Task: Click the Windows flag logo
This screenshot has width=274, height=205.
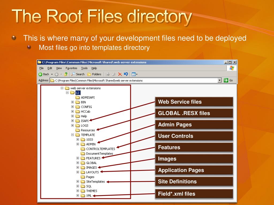Action: tap(232, 68)
